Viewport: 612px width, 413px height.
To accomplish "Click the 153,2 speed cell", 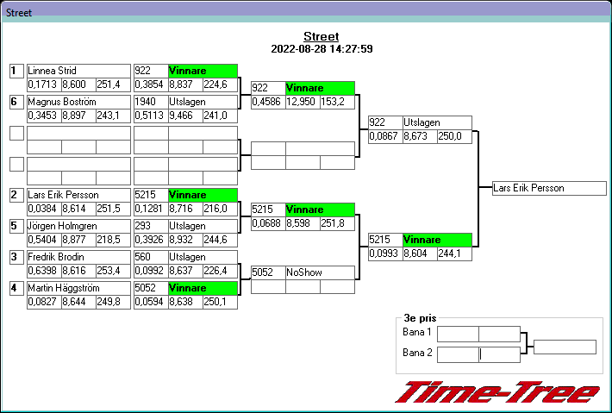I will [338, 102].
